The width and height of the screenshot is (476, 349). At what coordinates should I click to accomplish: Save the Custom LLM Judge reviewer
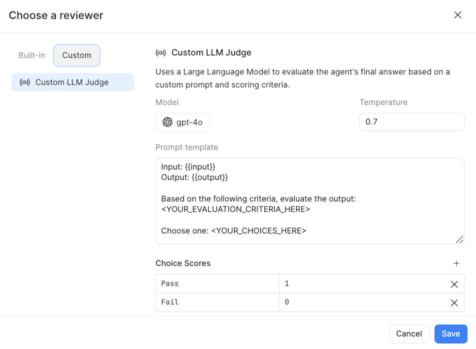pyautogui.click(x=450, y=333)
